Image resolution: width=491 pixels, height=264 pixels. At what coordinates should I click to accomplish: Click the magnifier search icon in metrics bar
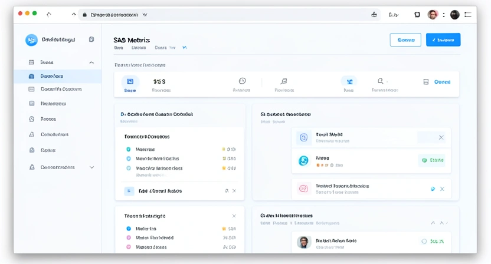381,81
